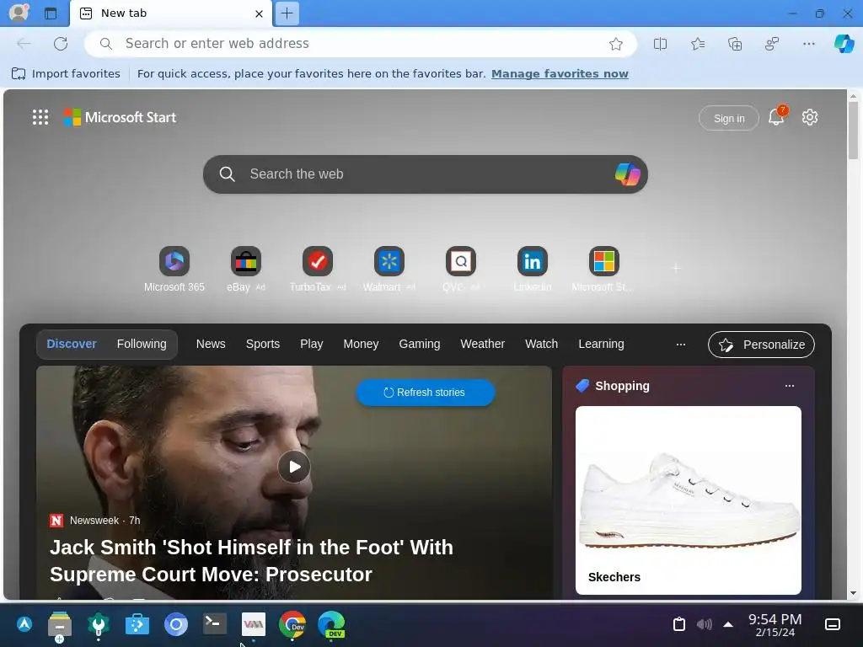Click the browser Refresh icon
863x647 pixels.
tap(61, 44)
